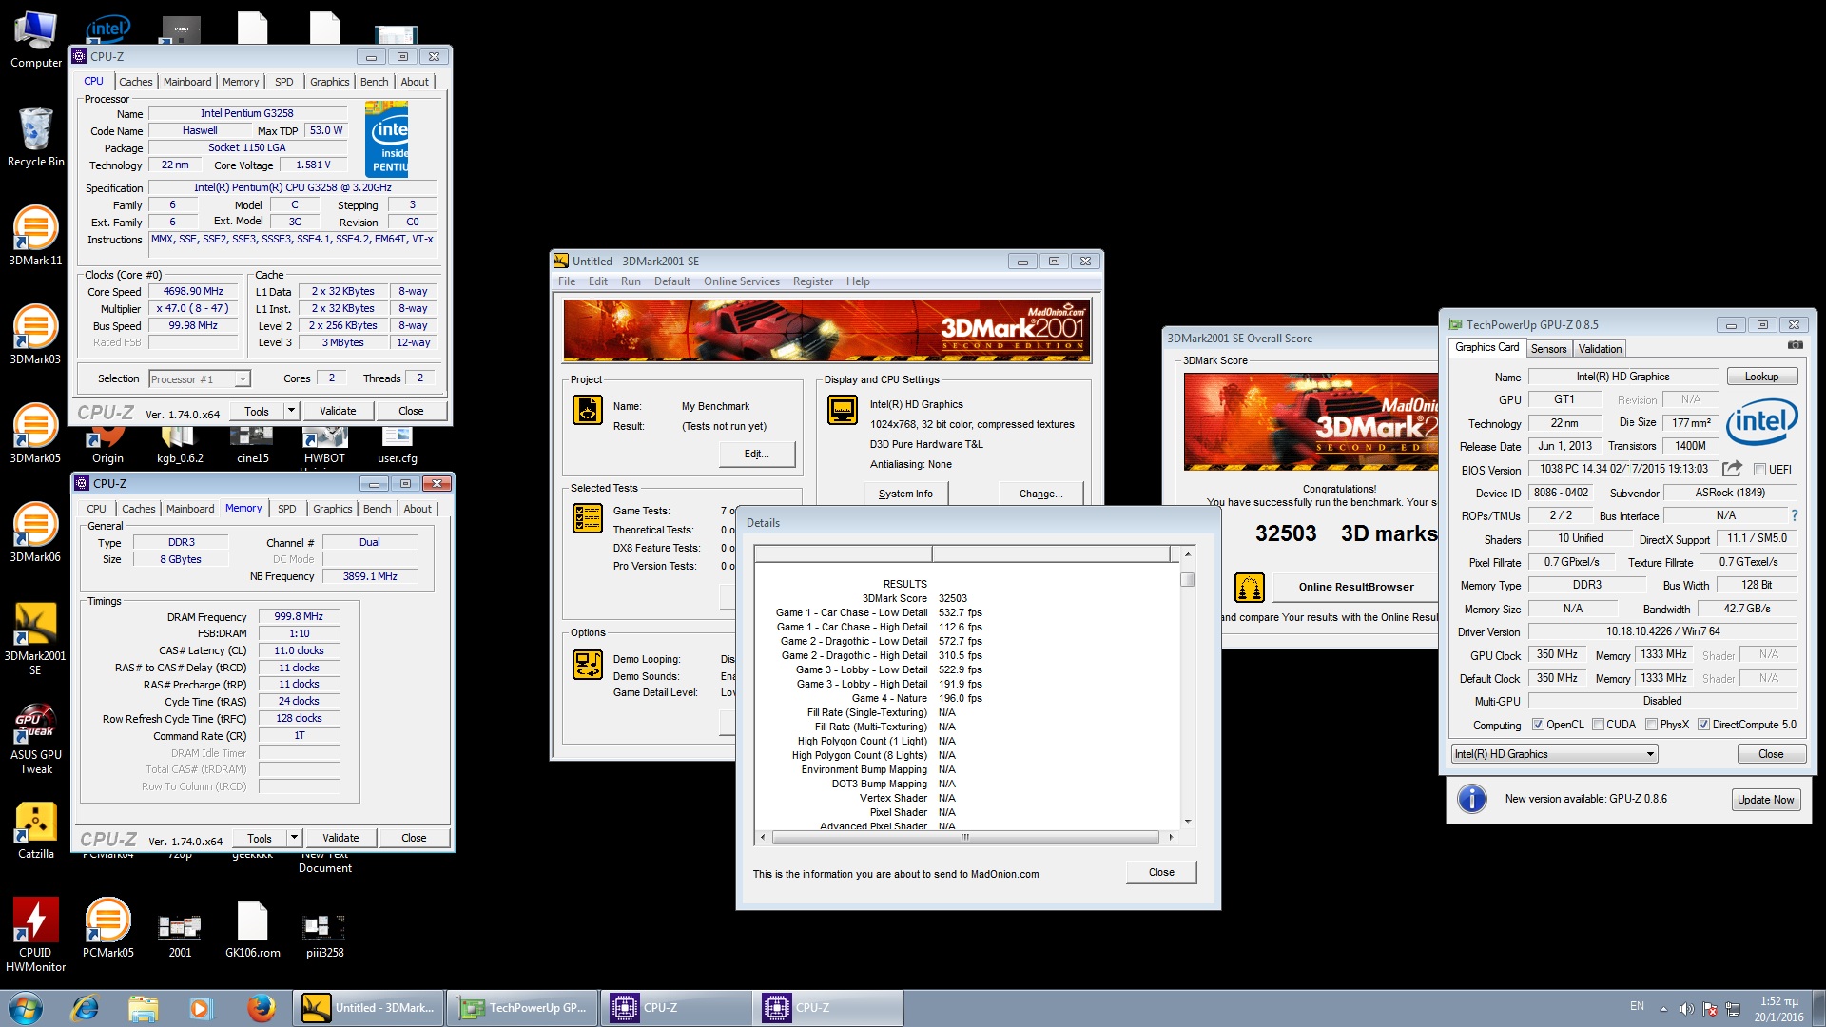1826x1027 pixels.
Task: Toggle the OpenCL checkbox in GPU-Z
Action: point(1538,725)
